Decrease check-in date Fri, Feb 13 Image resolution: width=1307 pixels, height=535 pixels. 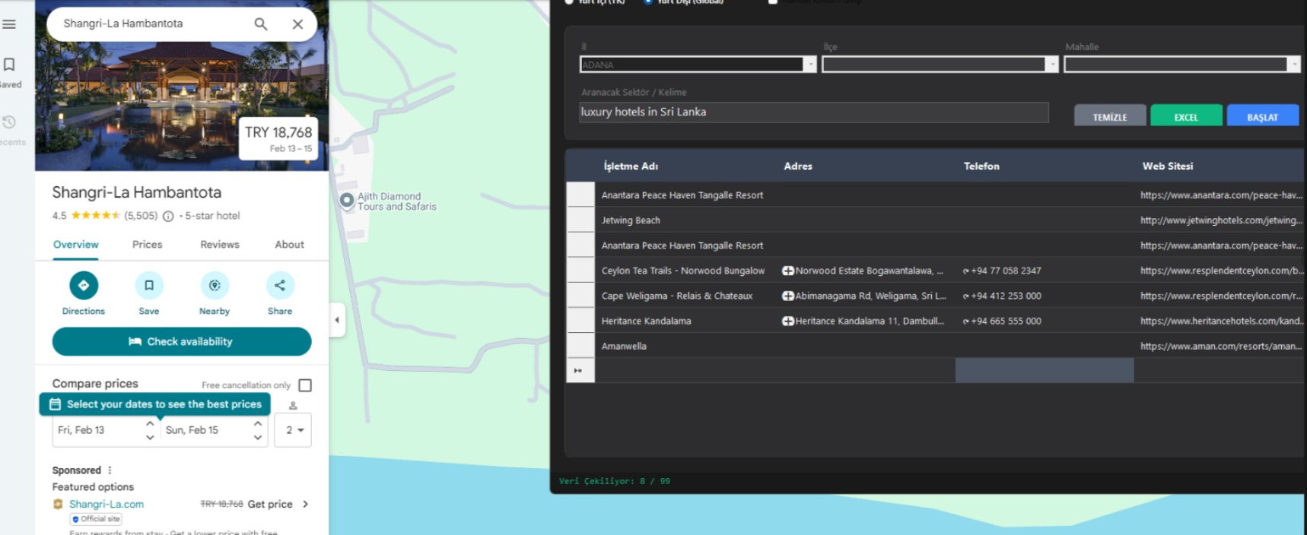pyautogui.click(x=150, y=437)
